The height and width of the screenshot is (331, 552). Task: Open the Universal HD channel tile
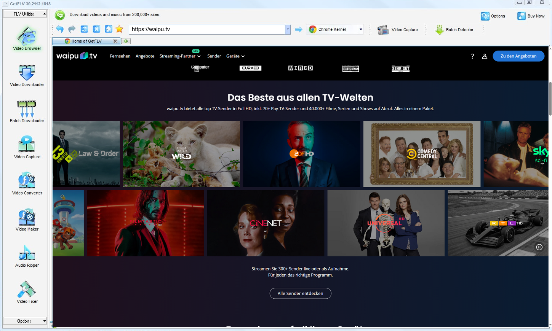coord(386,223)
